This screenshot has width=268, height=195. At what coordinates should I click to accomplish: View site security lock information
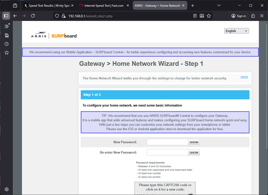tap(64, 16)
